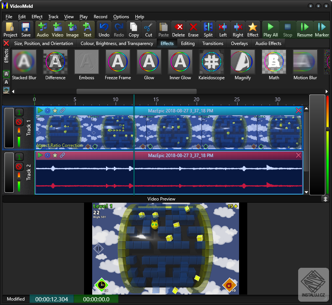This screenshot has height=305, width=332.
Task: Click the master volume level slider
Action: point(328,144)
